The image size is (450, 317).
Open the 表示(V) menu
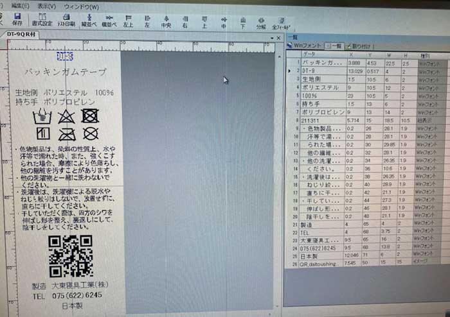pos(46,5)
